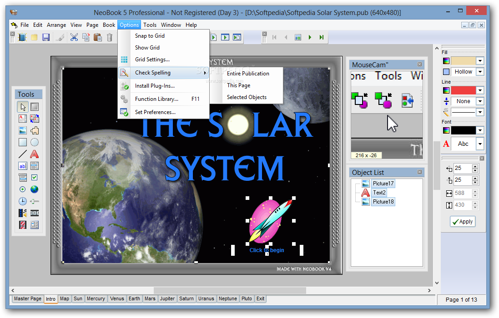Open line style dropdown

[x=480, y=112]
